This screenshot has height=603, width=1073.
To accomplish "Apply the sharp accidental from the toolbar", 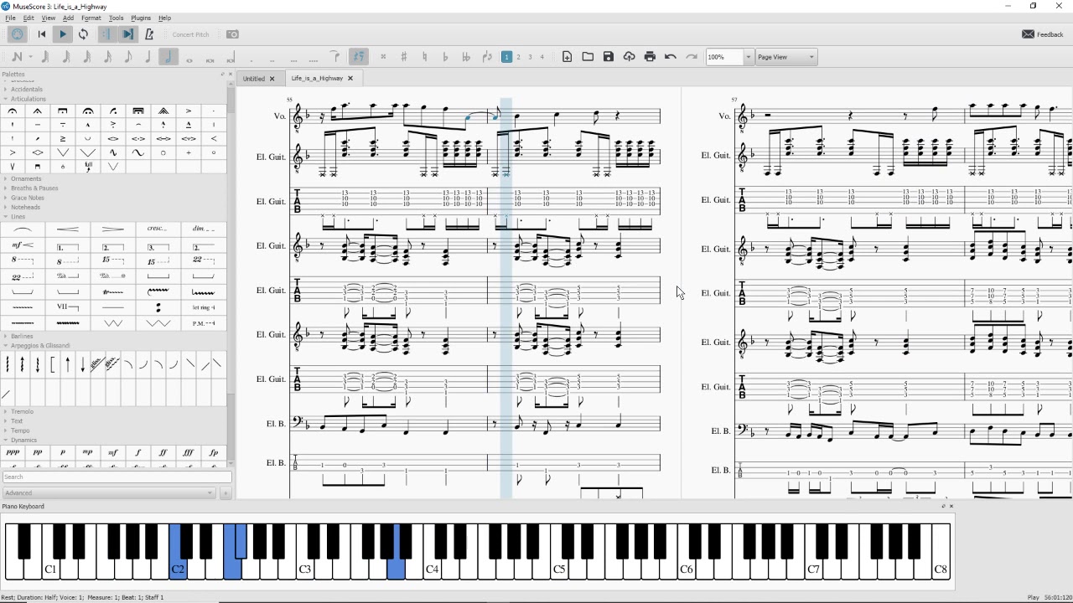I will (x=404, y=57).
